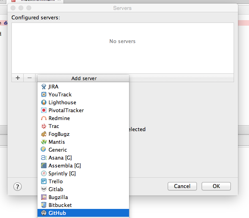Click the Sprintly icon
249x218 pixels.
click(44, 173)
